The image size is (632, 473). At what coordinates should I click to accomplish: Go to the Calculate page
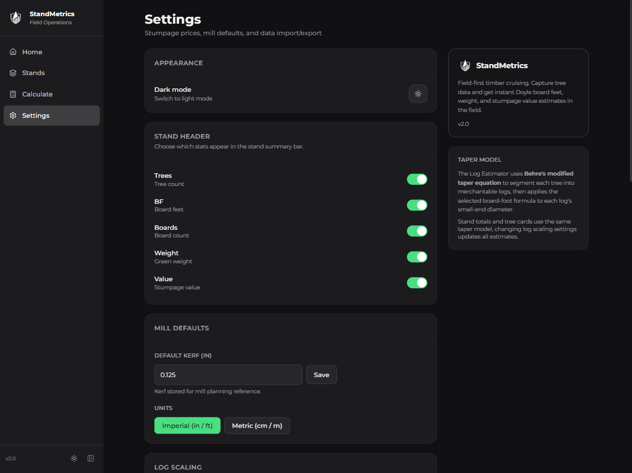tap(37, 94)
